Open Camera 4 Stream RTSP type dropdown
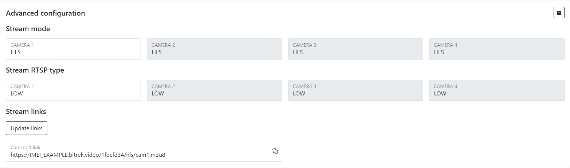Viewport: 570px width, 168px height. 496,90
